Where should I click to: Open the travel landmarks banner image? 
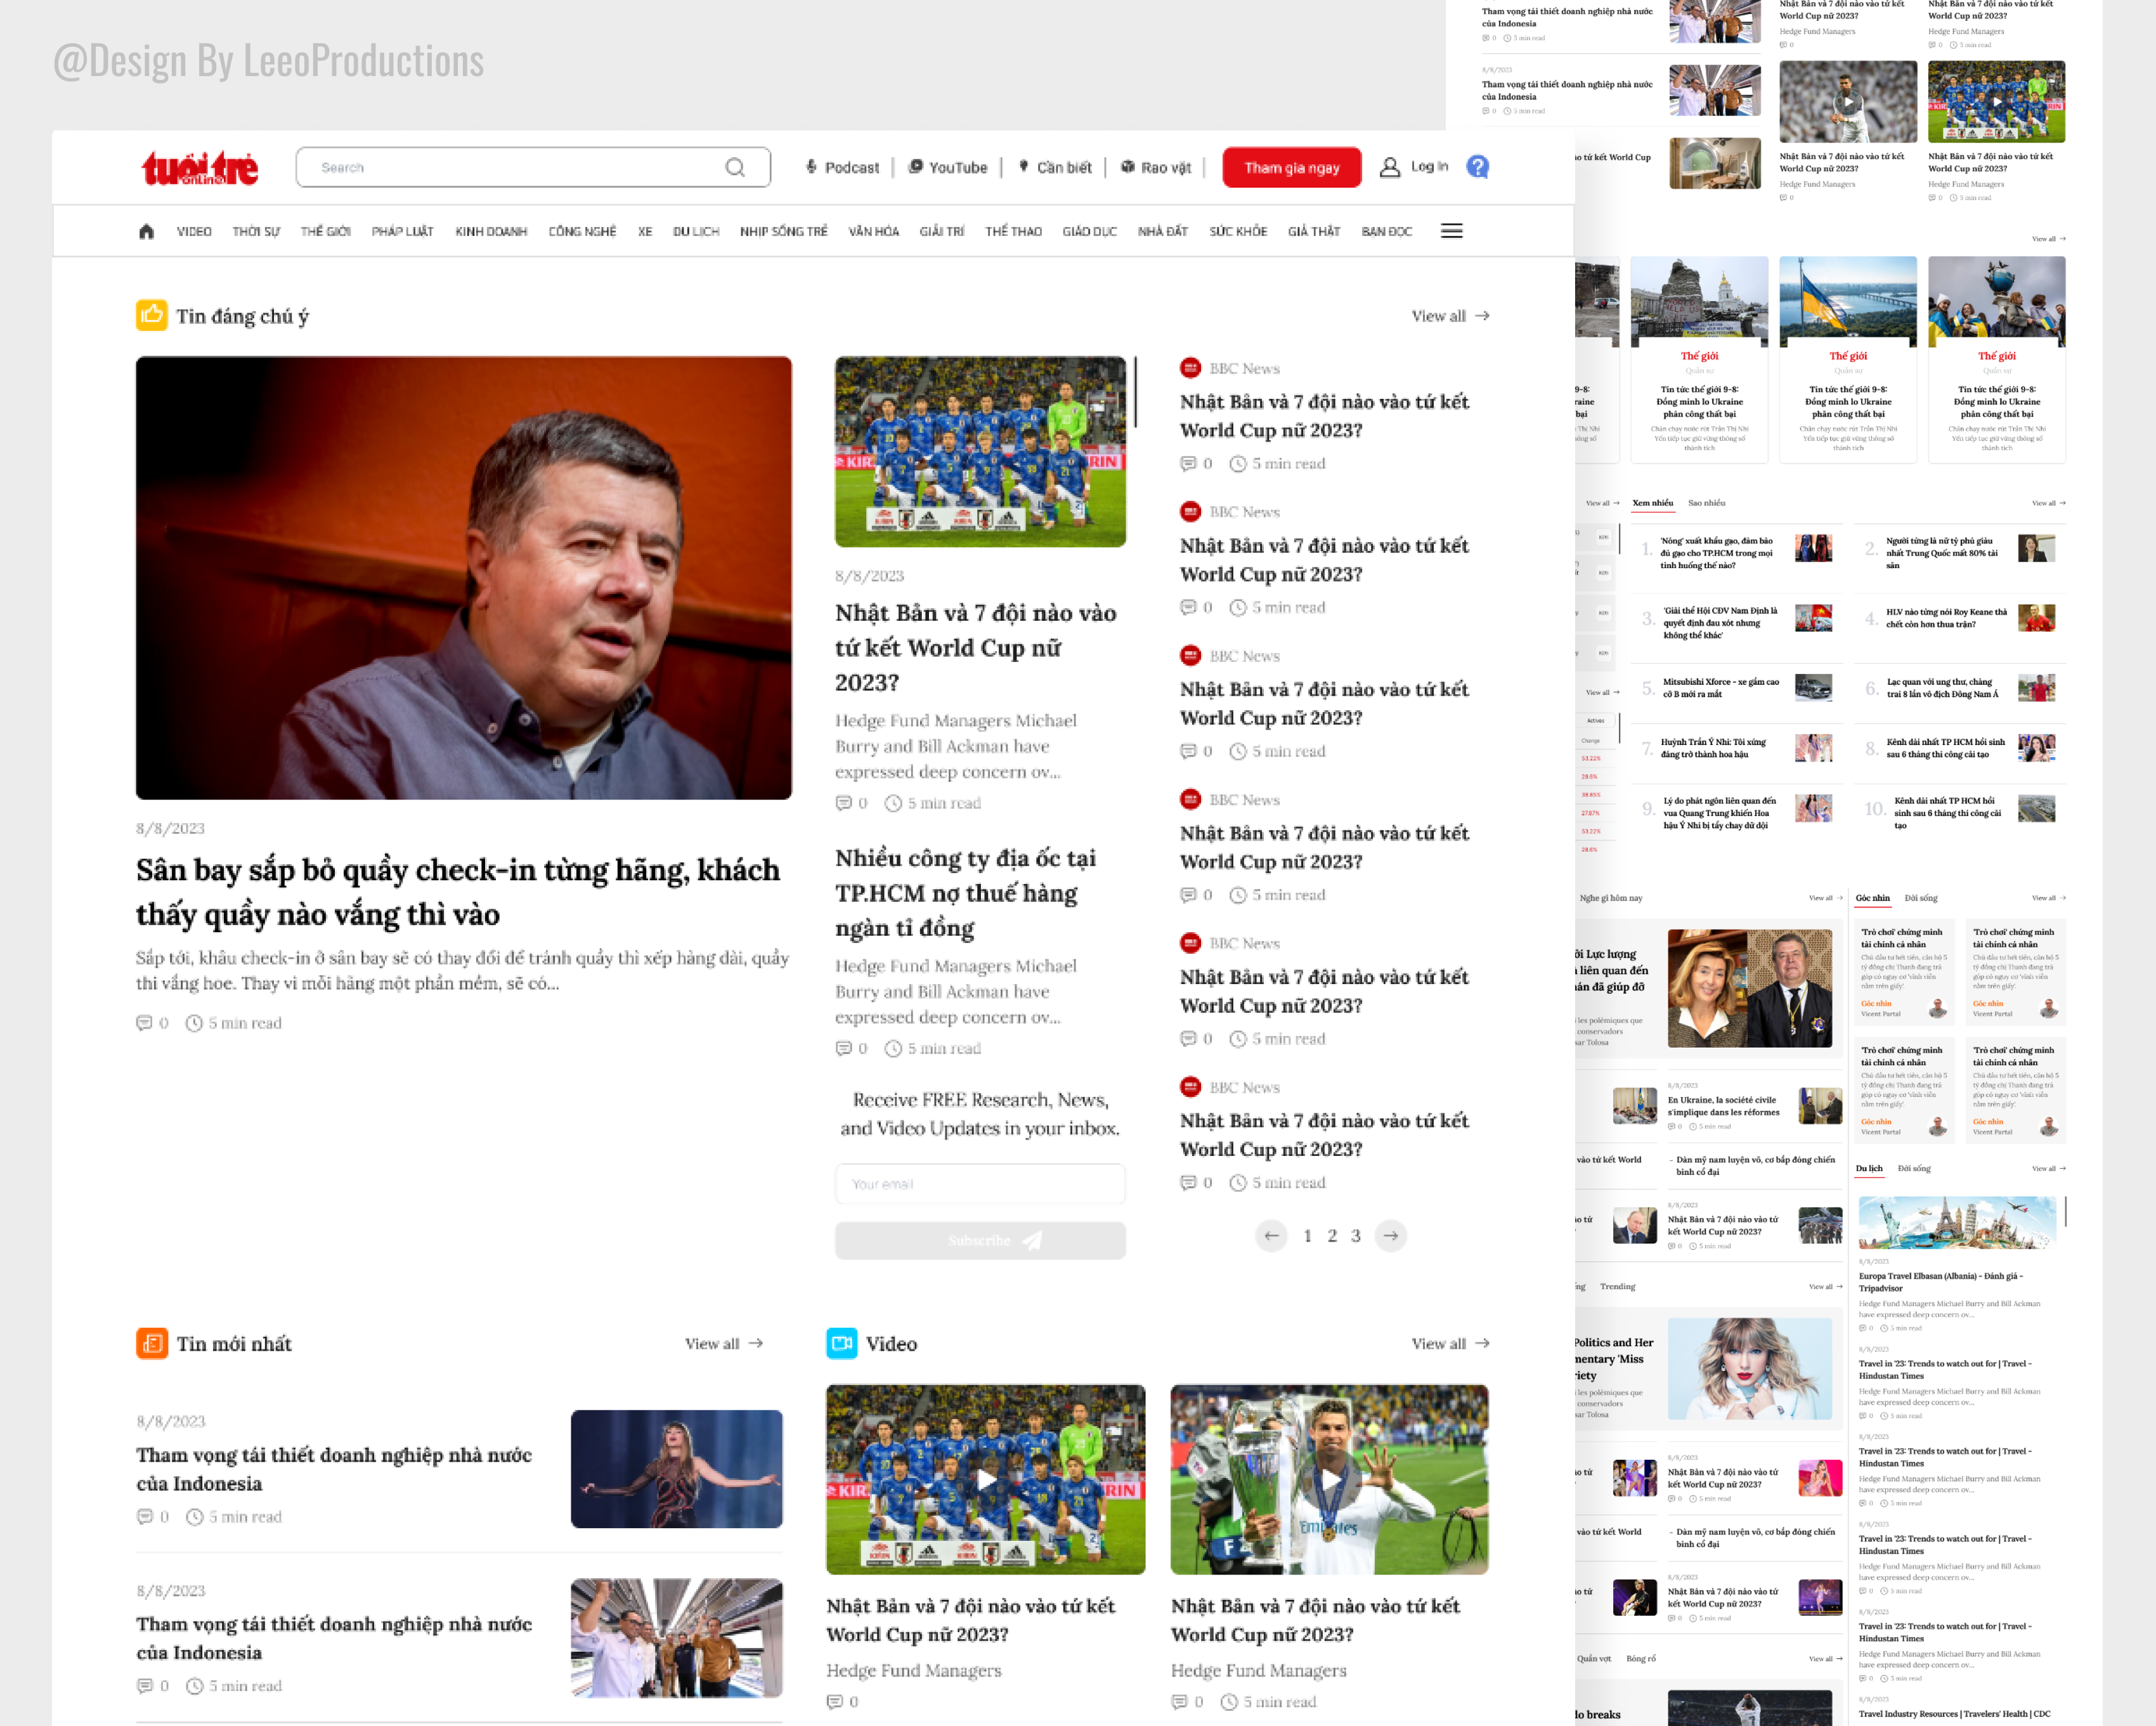pyautogui.click(x=1957, y=1222)
